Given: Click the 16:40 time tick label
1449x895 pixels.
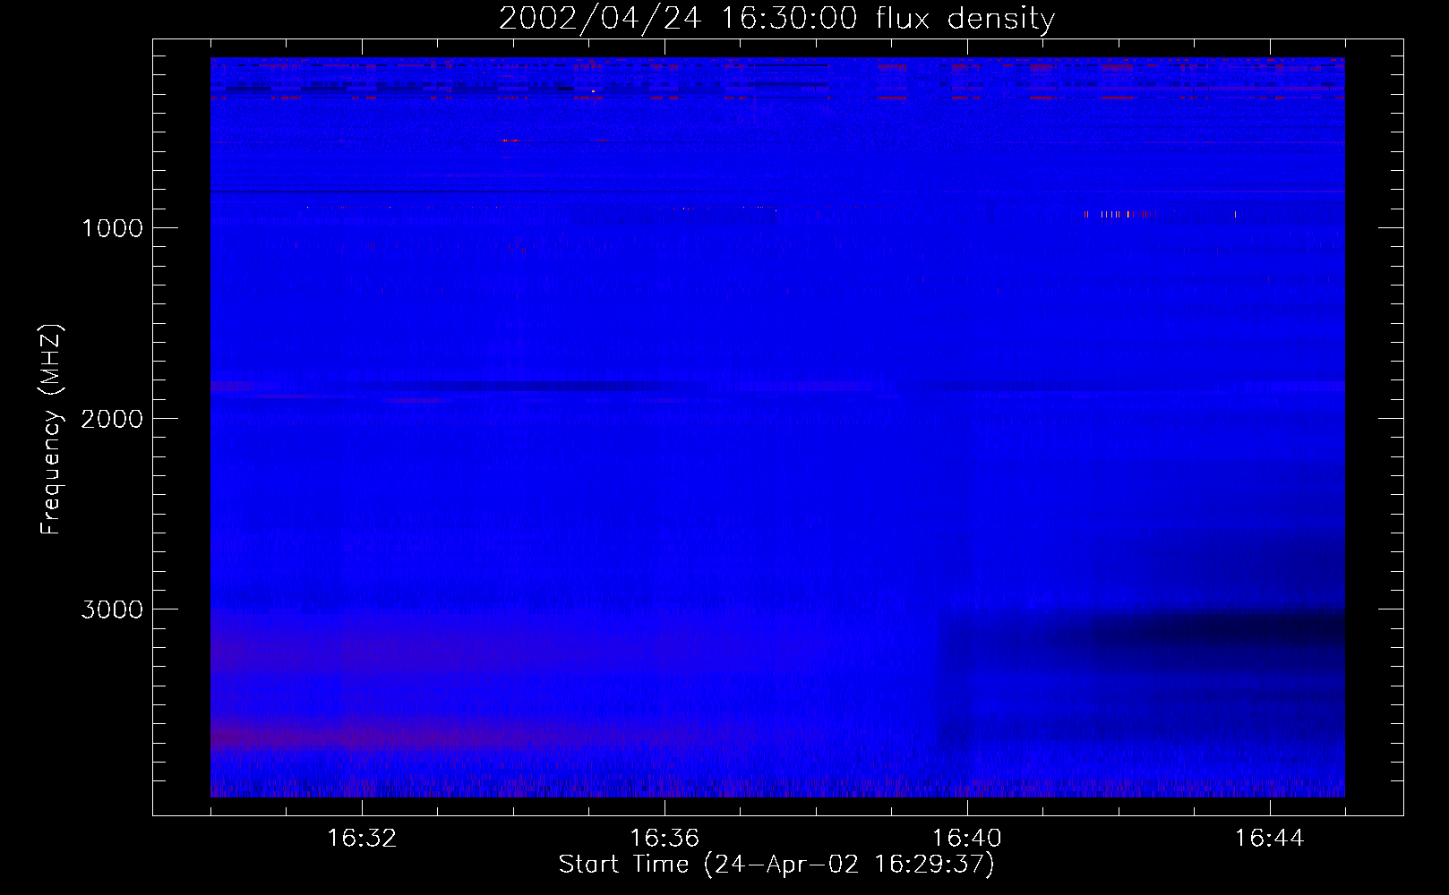Looking at the screenshot, I should [967, 839].
